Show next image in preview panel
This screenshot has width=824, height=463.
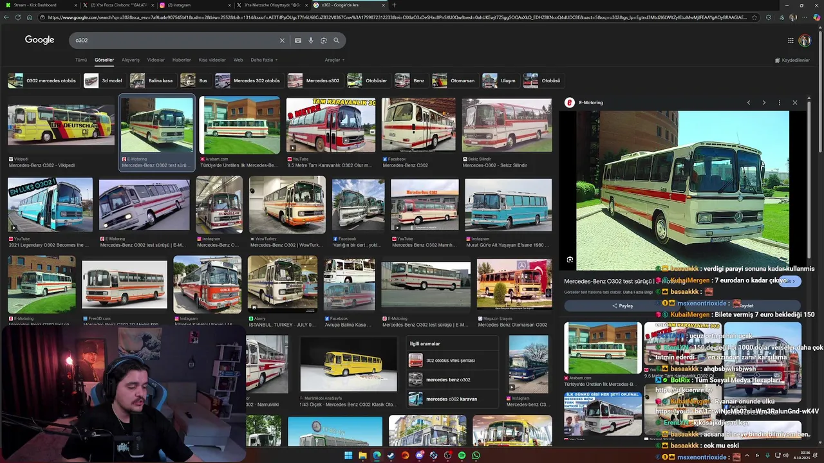(764, 103)
